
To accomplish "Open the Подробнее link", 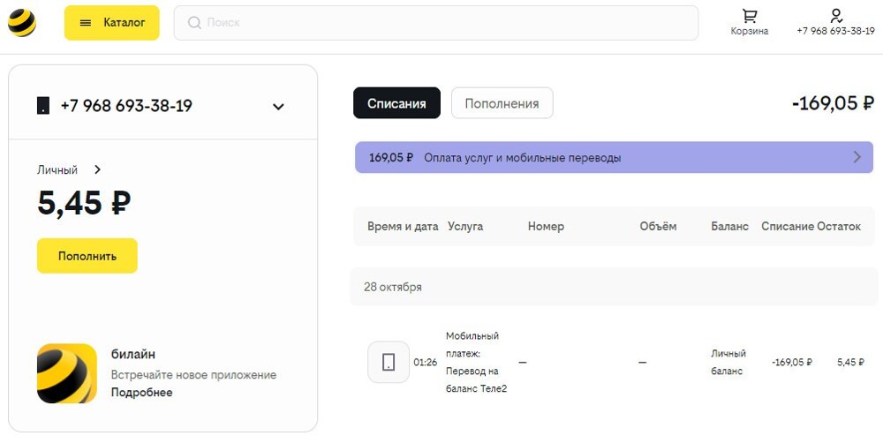I will tap(141, 393).
